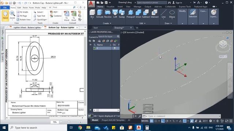The height and width of the screenshot is (131, 234).
Task: Toggle drawing grid display in status bar
Action: [151, 121]
